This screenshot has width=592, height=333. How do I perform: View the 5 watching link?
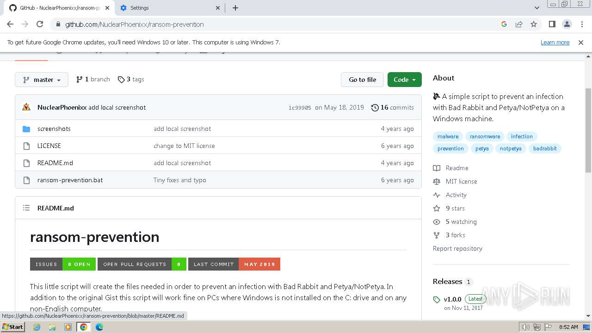pos(455,222)
